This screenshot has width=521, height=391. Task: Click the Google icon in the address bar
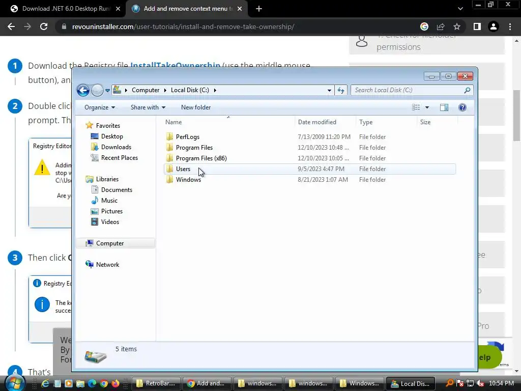424,26
